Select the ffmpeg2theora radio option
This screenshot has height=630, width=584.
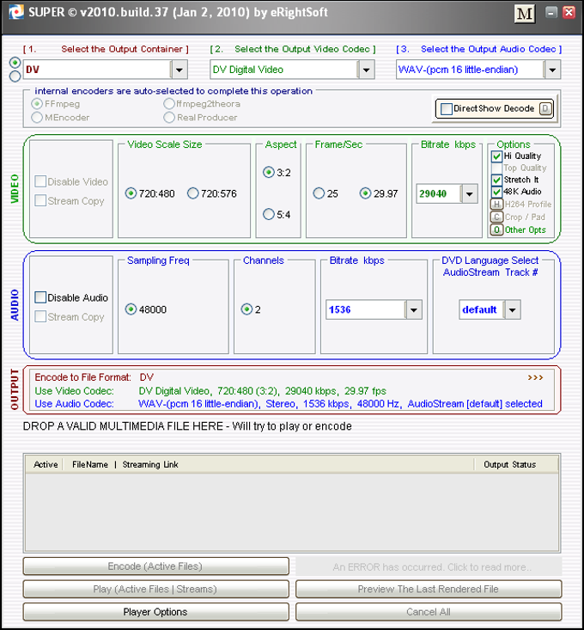[169, 104]
